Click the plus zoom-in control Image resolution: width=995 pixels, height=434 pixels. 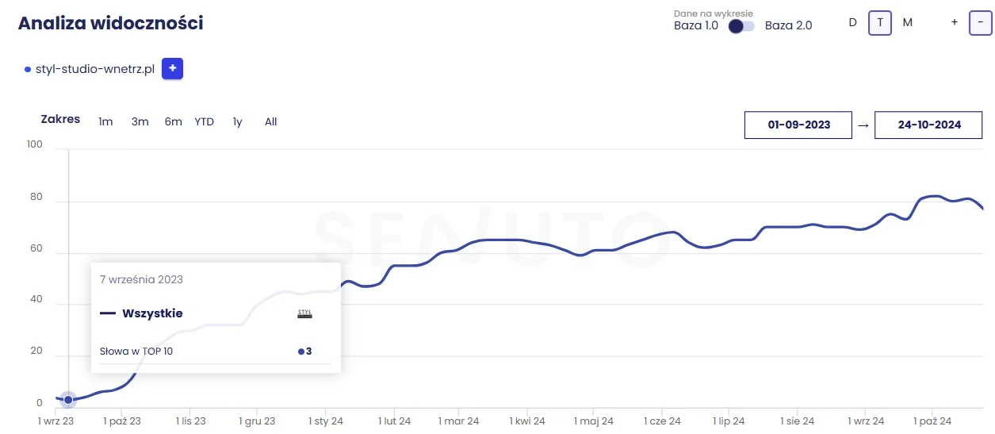coord(955,22)
